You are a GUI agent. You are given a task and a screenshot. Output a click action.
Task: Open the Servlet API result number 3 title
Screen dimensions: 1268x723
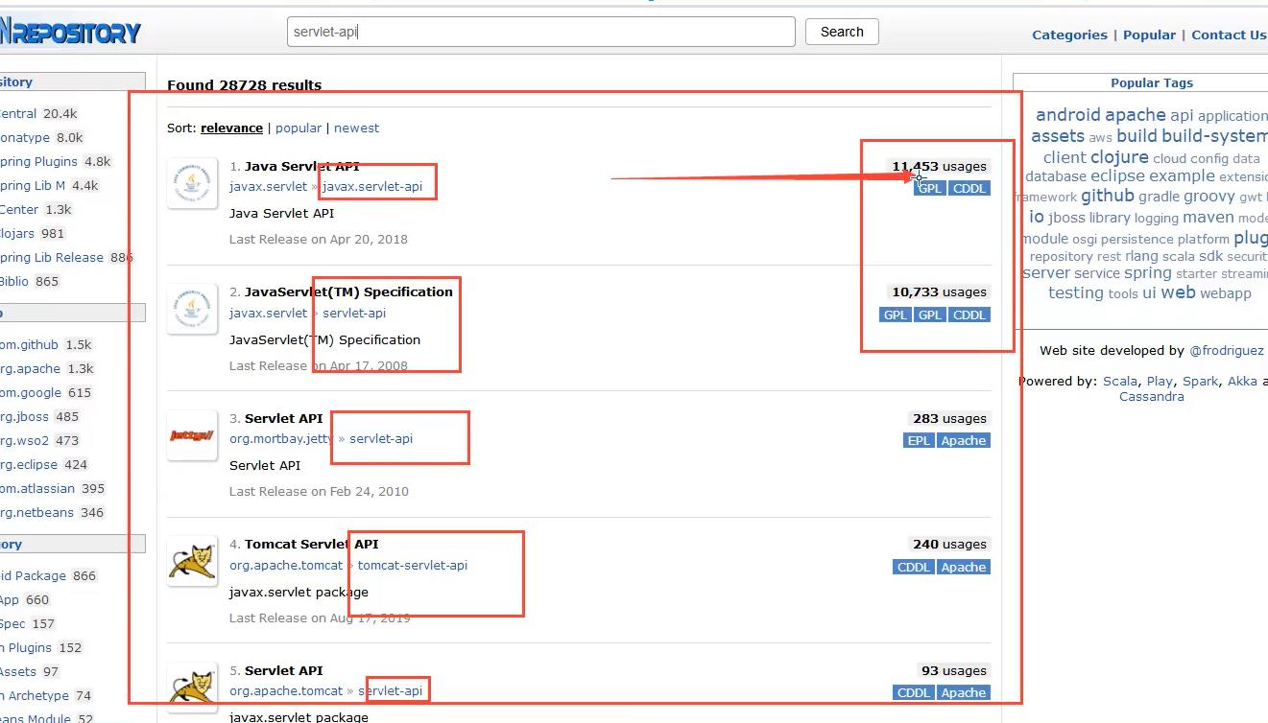tap(283, 418)
